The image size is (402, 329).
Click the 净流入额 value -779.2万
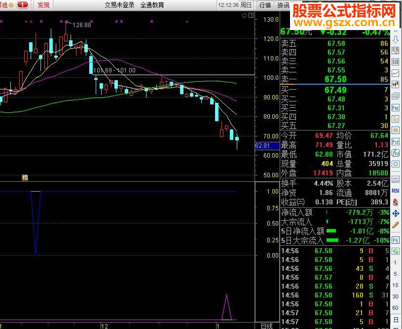point(360,212)
